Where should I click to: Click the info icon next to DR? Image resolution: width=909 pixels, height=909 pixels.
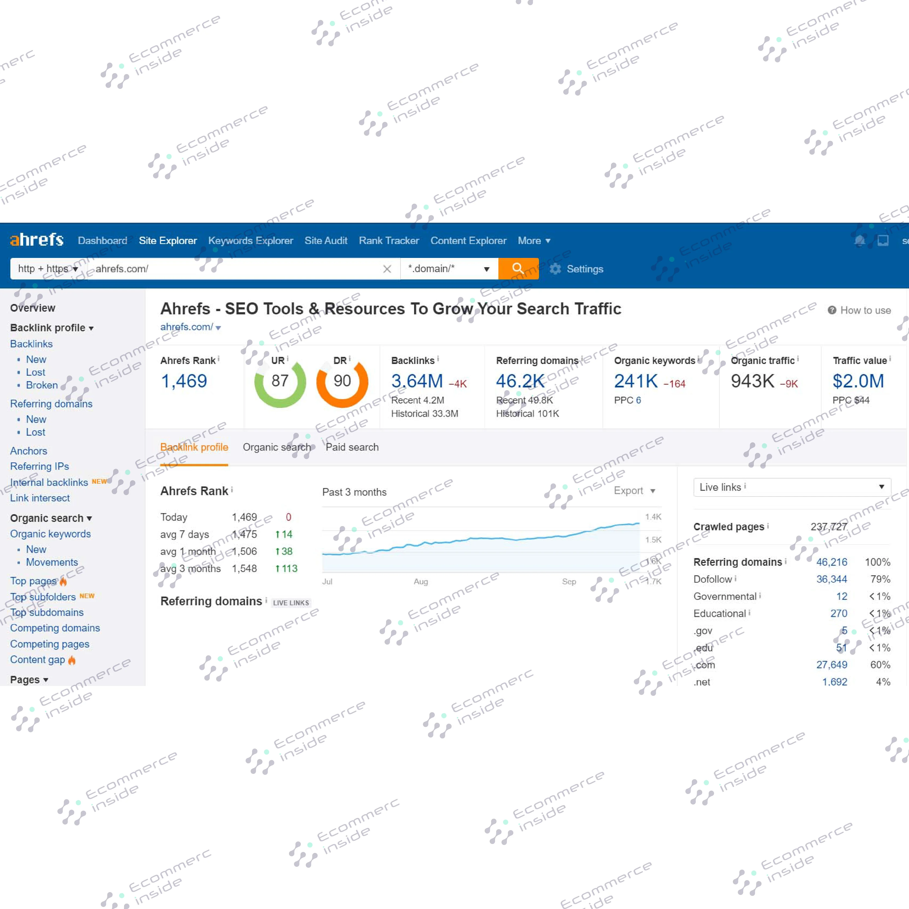tap(350, 359)
